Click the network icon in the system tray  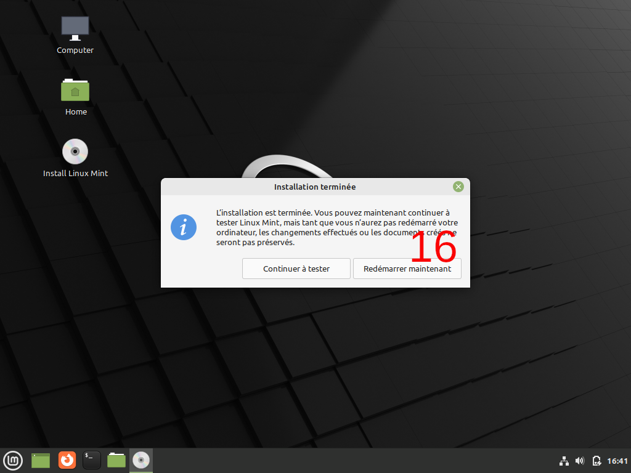point(564,460)
